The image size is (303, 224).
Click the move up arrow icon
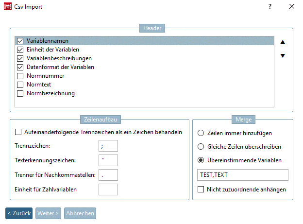pyautogui.click(x=283, y=42)
